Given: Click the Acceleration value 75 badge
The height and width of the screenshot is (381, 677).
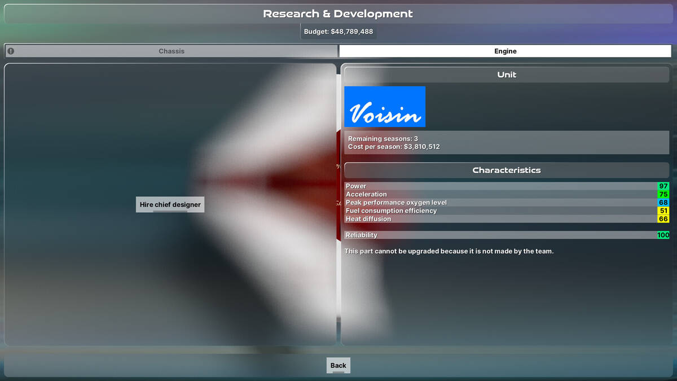Looking at the screenshot, I should coord(663,194).
